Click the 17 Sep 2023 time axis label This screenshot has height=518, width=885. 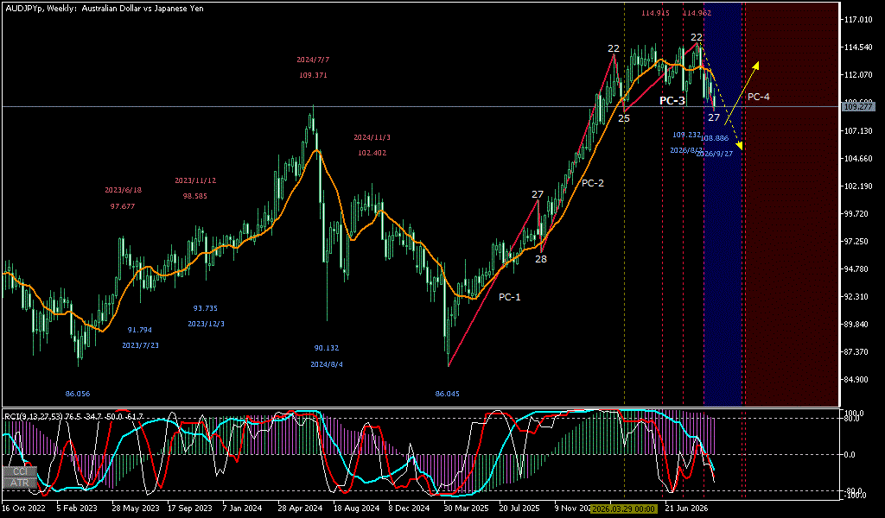(x=190, y=508)
